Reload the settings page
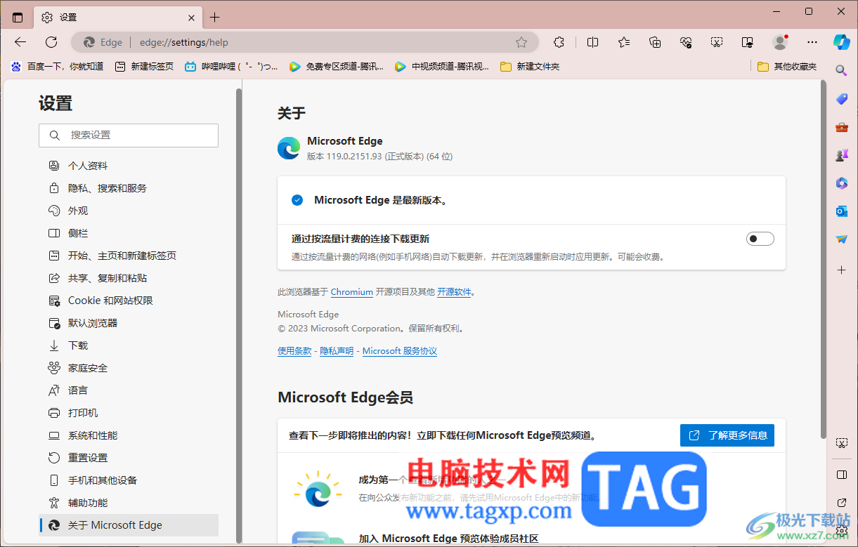 (x=51, y=42)
